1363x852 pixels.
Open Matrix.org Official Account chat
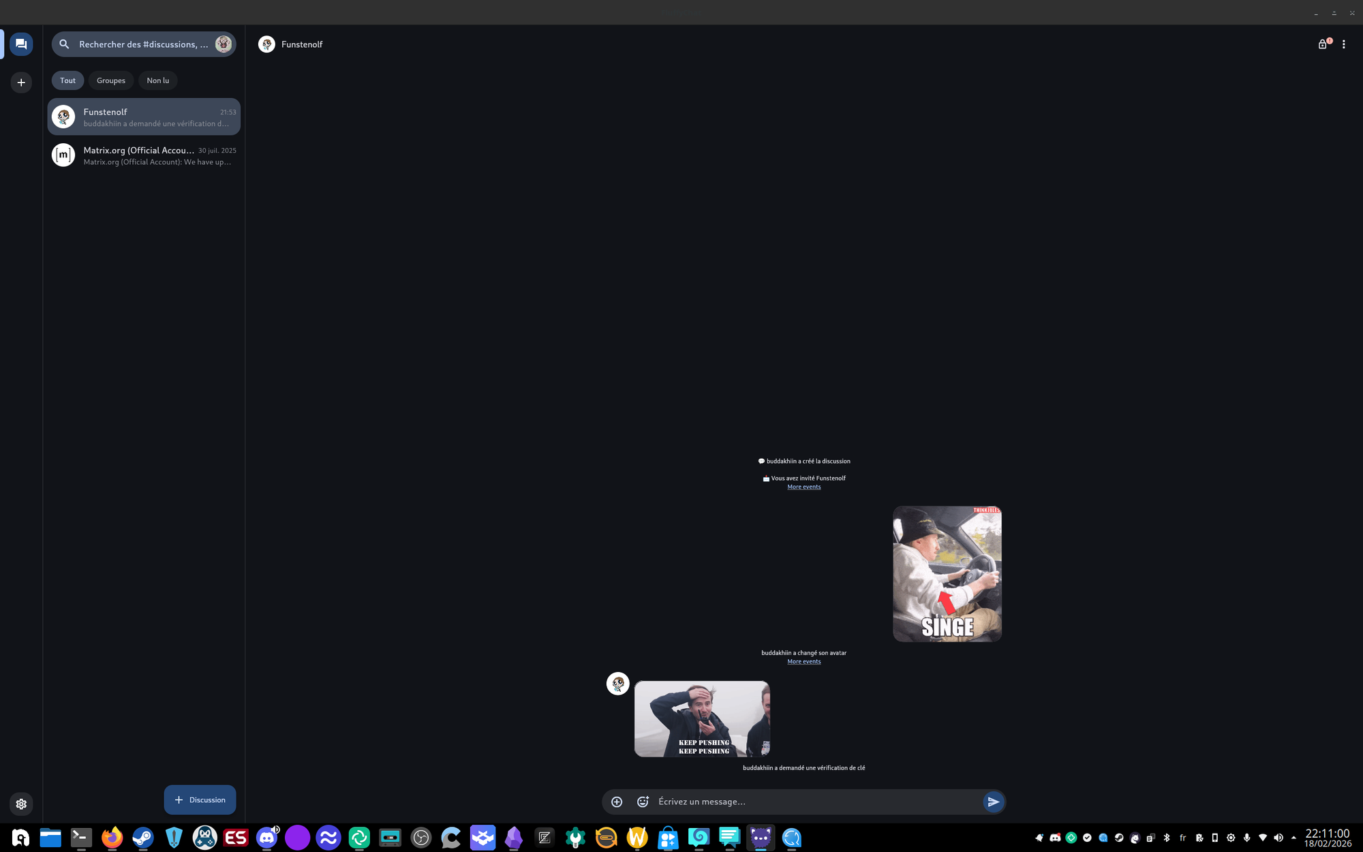pyautogui.click(x=144, y=155)
